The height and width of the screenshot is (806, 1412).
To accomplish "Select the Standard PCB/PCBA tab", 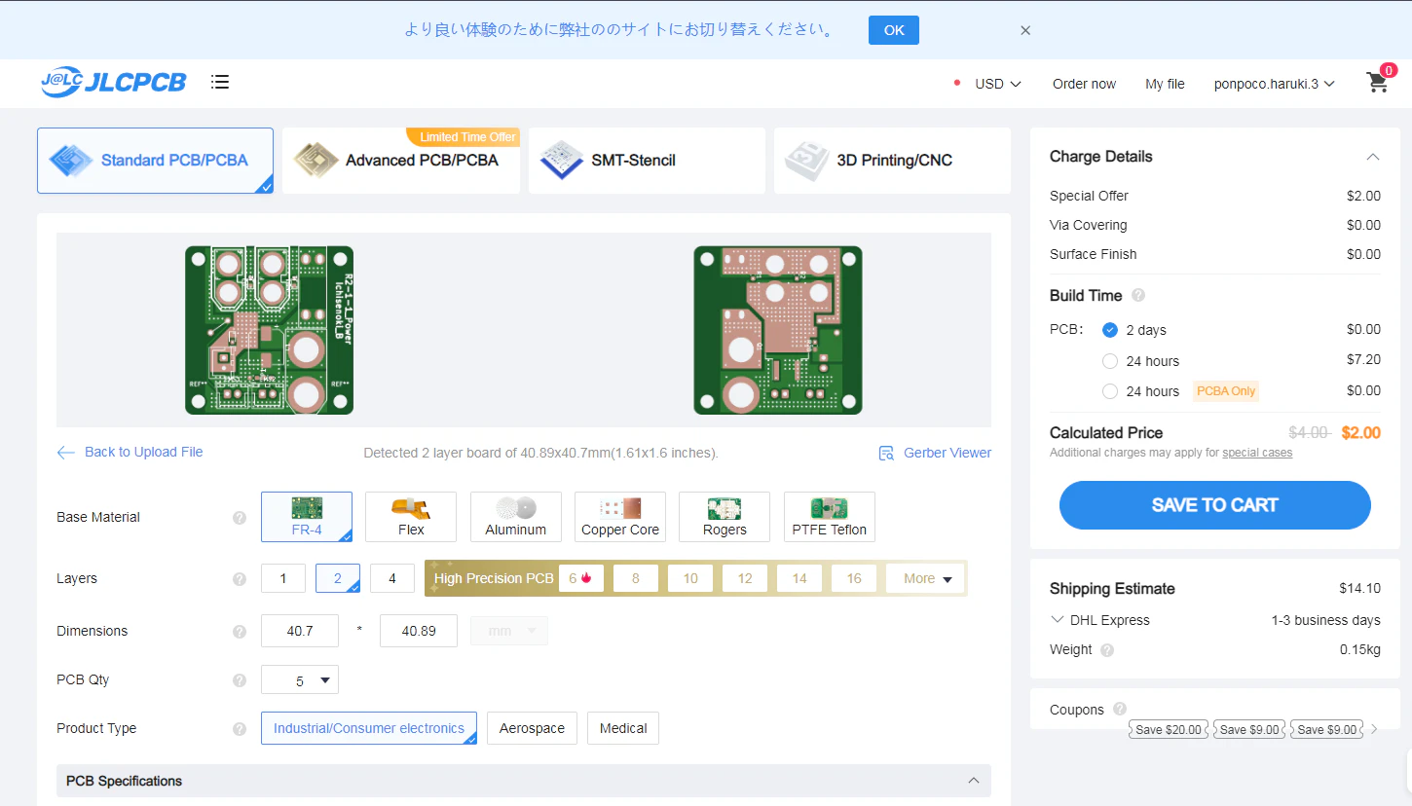I will tap(156, 161).
